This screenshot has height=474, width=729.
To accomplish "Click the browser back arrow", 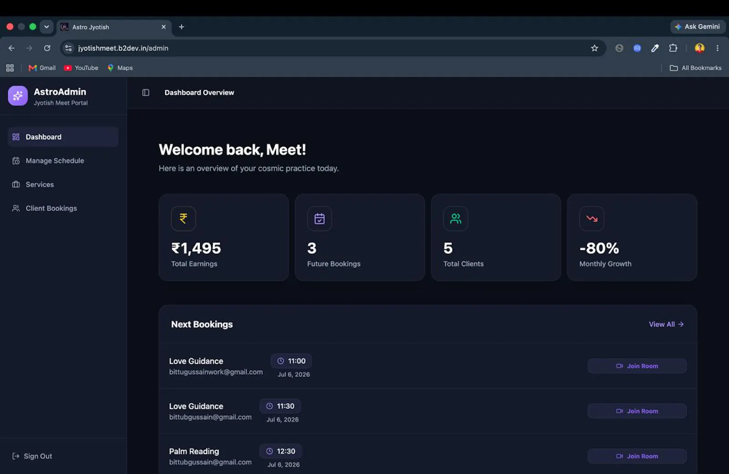I will click(x=11, y=48).
